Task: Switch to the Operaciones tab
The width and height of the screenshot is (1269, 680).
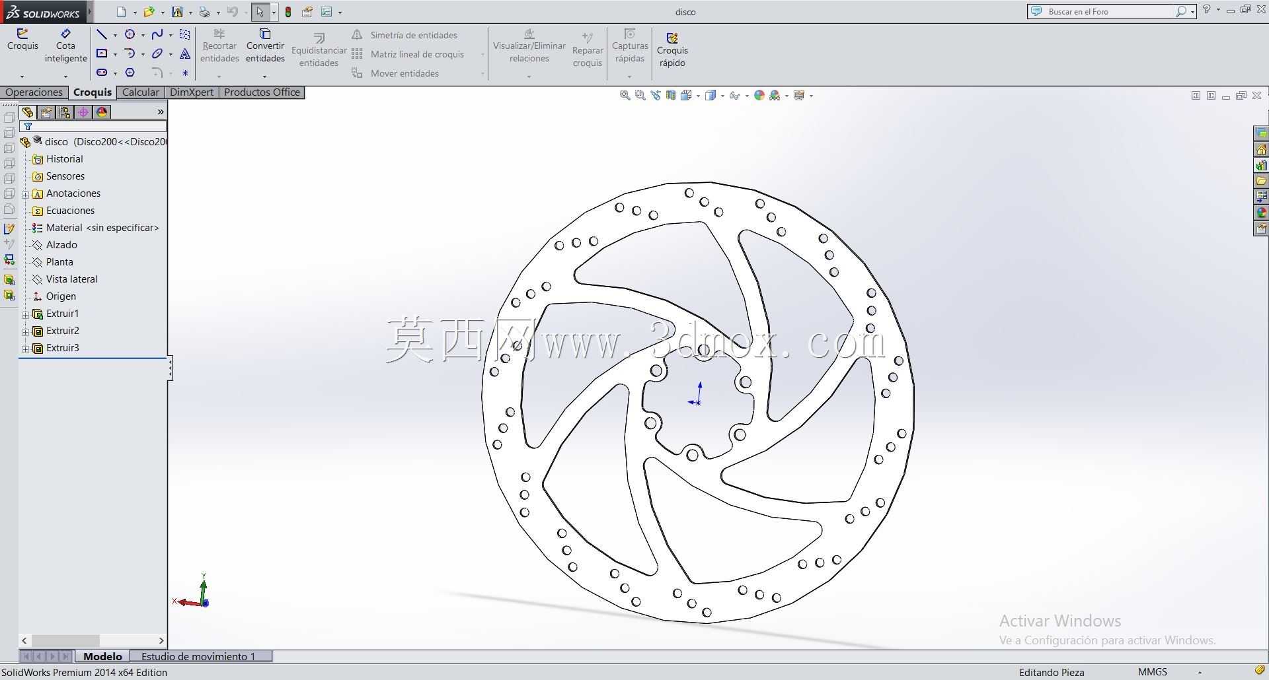Action: (x=34, y=92)
